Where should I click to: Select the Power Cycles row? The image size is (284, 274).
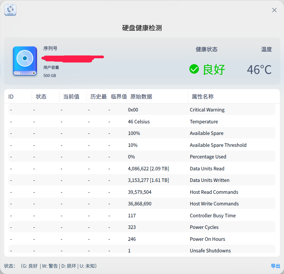(204, 227)
